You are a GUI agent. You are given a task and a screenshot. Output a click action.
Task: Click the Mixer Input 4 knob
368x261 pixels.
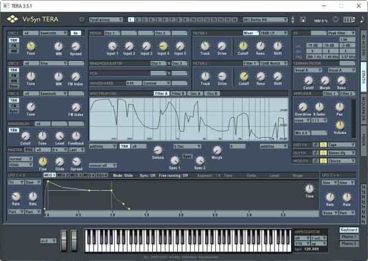pos(163,46)
